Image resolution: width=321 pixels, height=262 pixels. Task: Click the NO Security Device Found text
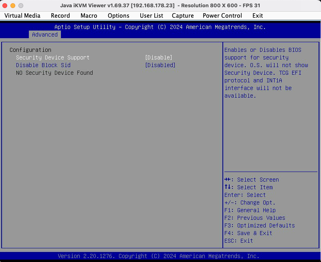[x=55, y=73]
